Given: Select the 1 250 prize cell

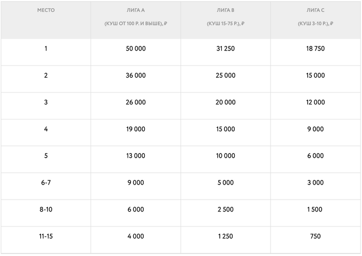Looking at the screenshot, I should (225, 236).
